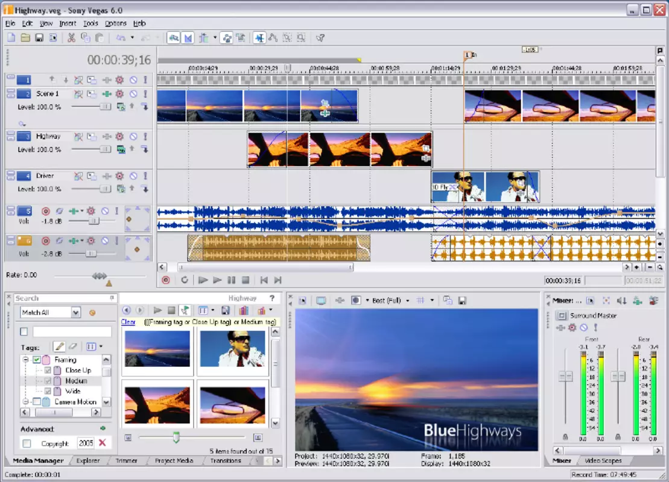Toggle the Wide tag checkbox
This screenshot has width=669, height=482.
click(48, 391)
